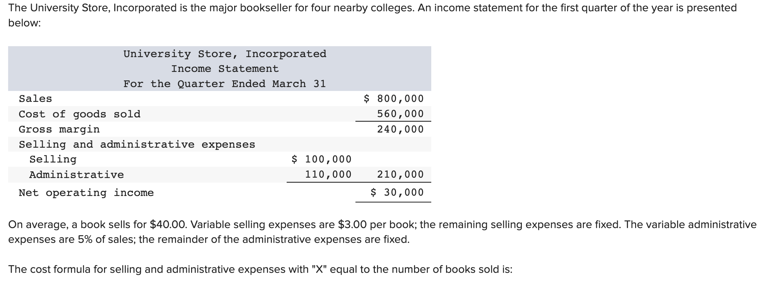
Task: Click the cost formula question sentence
Action: (x=260, y=269)
